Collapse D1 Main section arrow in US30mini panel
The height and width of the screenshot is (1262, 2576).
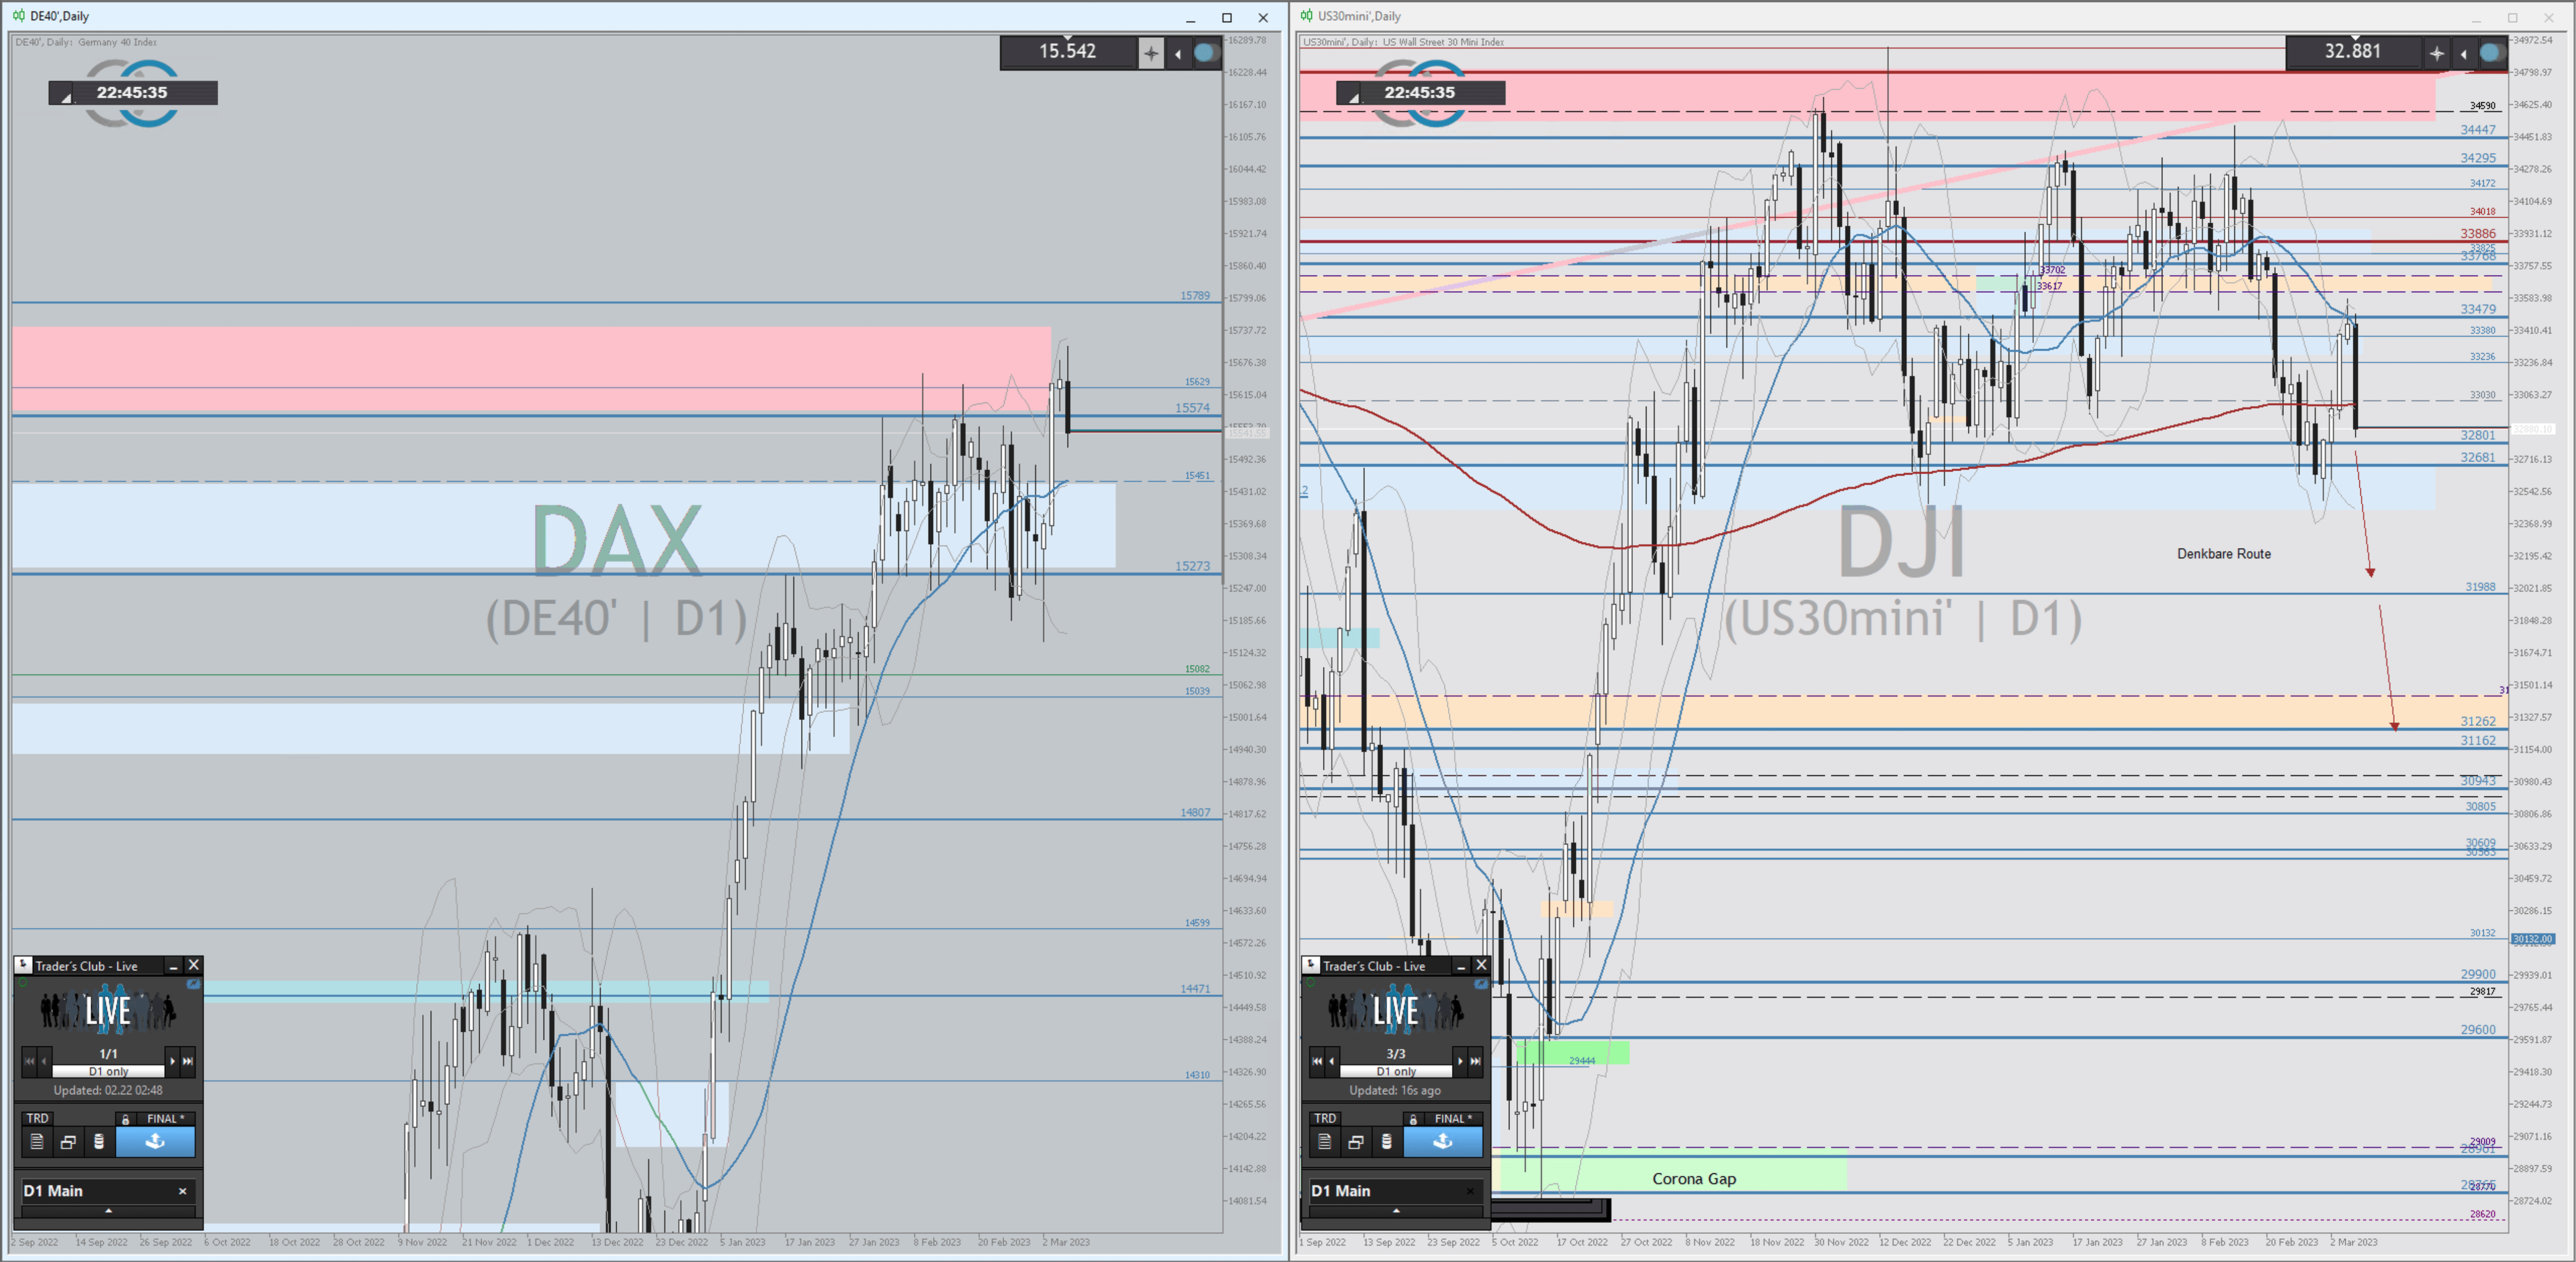click(1396, 1211)
